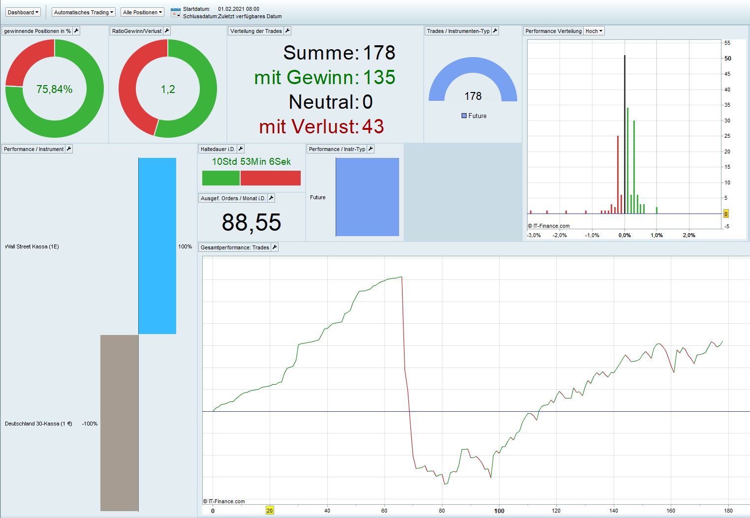Image resolution: width=750 pixels, height=518 pixels.
Task: Click the tall black bar in Performance Verteilung
Action: [625, 134]
